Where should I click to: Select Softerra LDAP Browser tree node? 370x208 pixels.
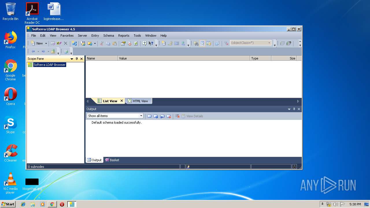pyautogui.click(x=49, y=65)
